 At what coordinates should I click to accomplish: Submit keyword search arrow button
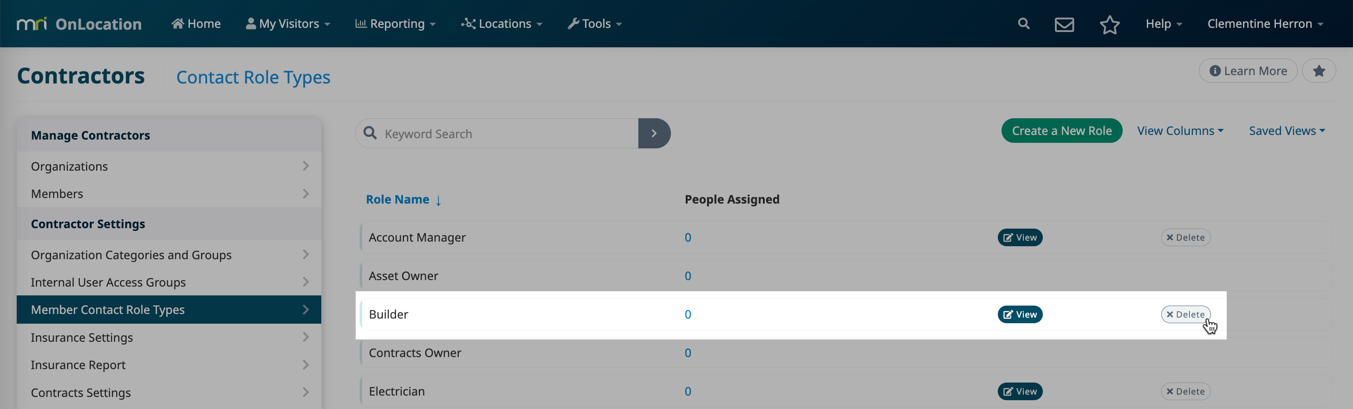click(654, 133)
